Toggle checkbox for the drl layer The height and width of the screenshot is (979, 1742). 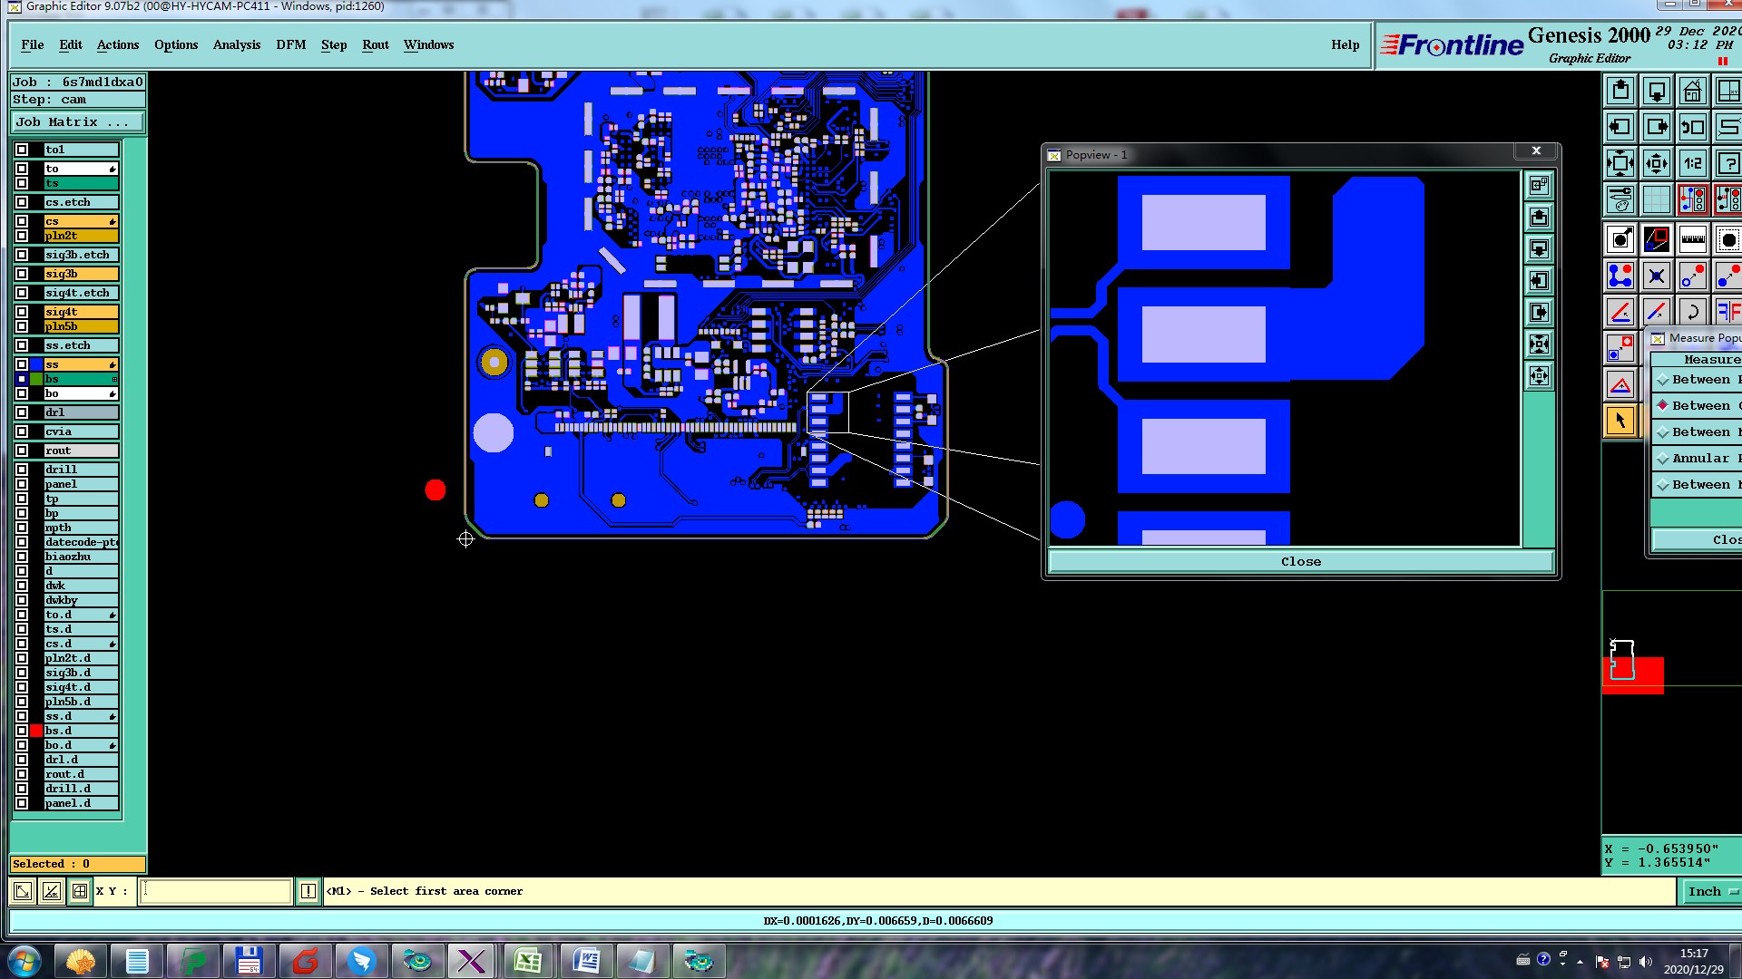coord(22,412)
